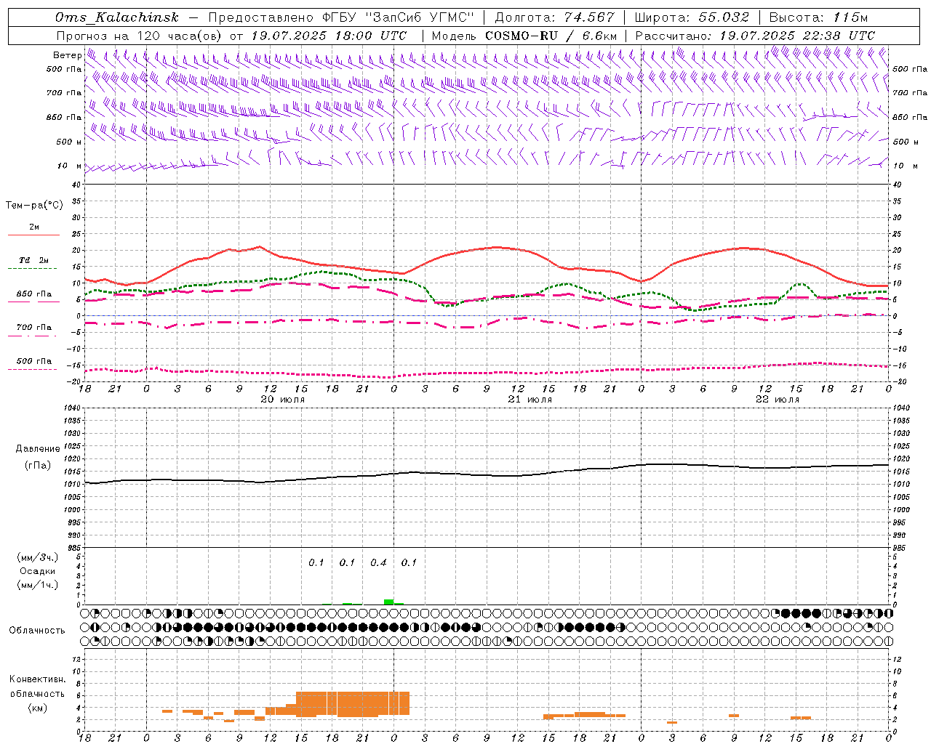Image resolution: width=931 pixels, height=744 pixels.
Task: Select the Рассчитано 19.07.2025 22:38 UTC timestamp
Action: tap(755, 36)
